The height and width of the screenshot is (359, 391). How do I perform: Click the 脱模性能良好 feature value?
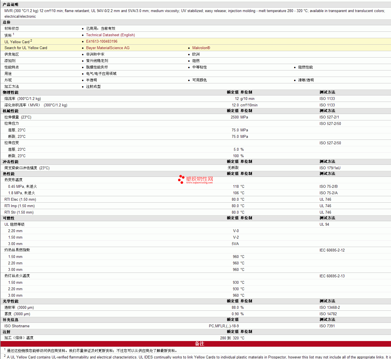point(97,67)
